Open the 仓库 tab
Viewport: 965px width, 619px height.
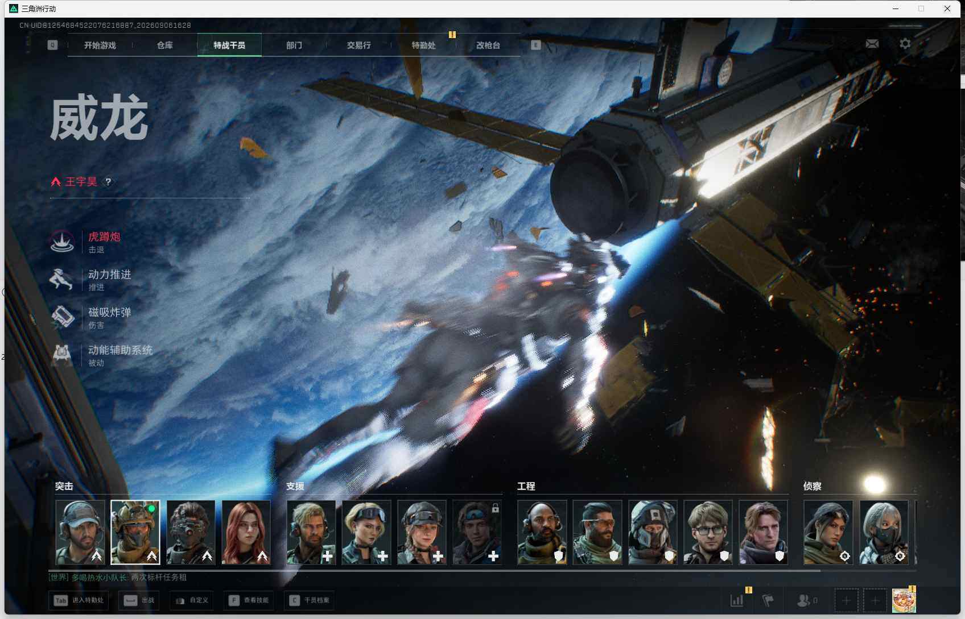[165, 45]
